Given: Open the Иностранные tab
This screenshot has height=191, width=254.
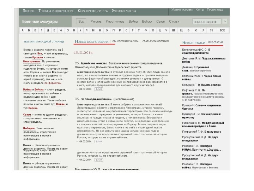Looking at the screenshot, I should click(x=115, y=22).
